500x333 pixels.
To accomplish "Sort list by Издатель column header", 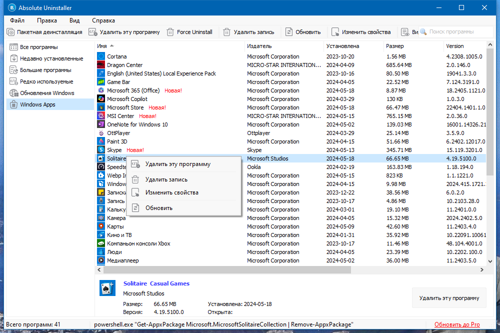I will [284, 46].
